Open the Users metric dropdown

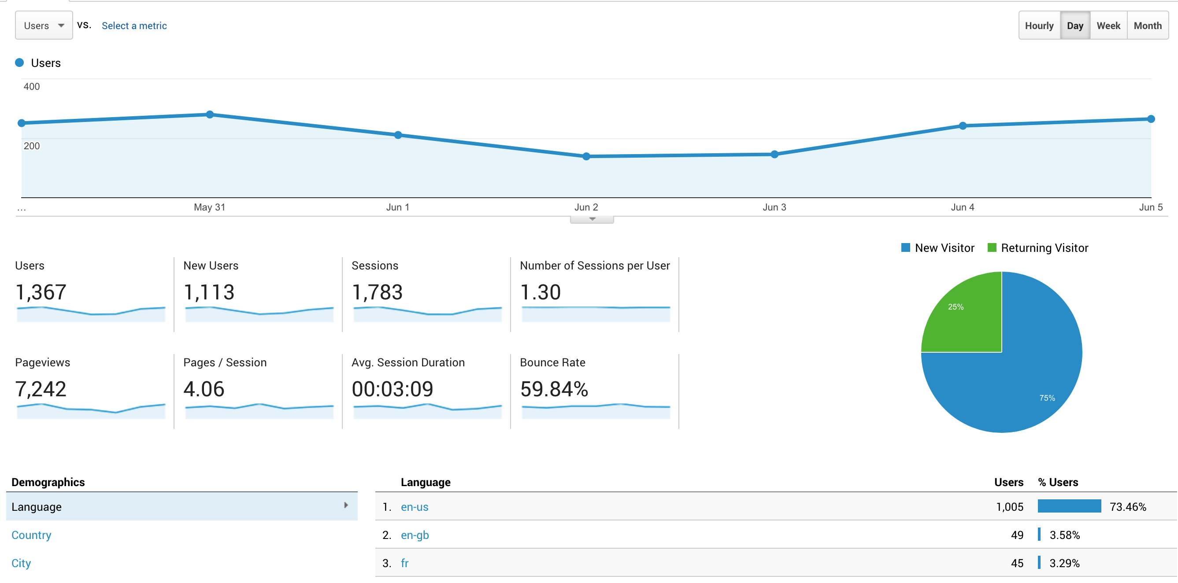tap(44, 26)
